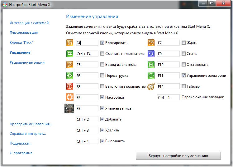This screenshot has height=167, width=233.
Task: Enable the Отстыковать checkbox
Action: pyautogui.click(x=184, y=65)
